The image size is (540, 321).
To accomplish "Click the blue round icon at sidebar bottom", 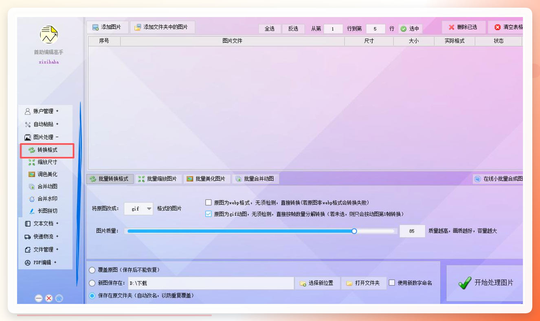I will (x=59, y=298).
